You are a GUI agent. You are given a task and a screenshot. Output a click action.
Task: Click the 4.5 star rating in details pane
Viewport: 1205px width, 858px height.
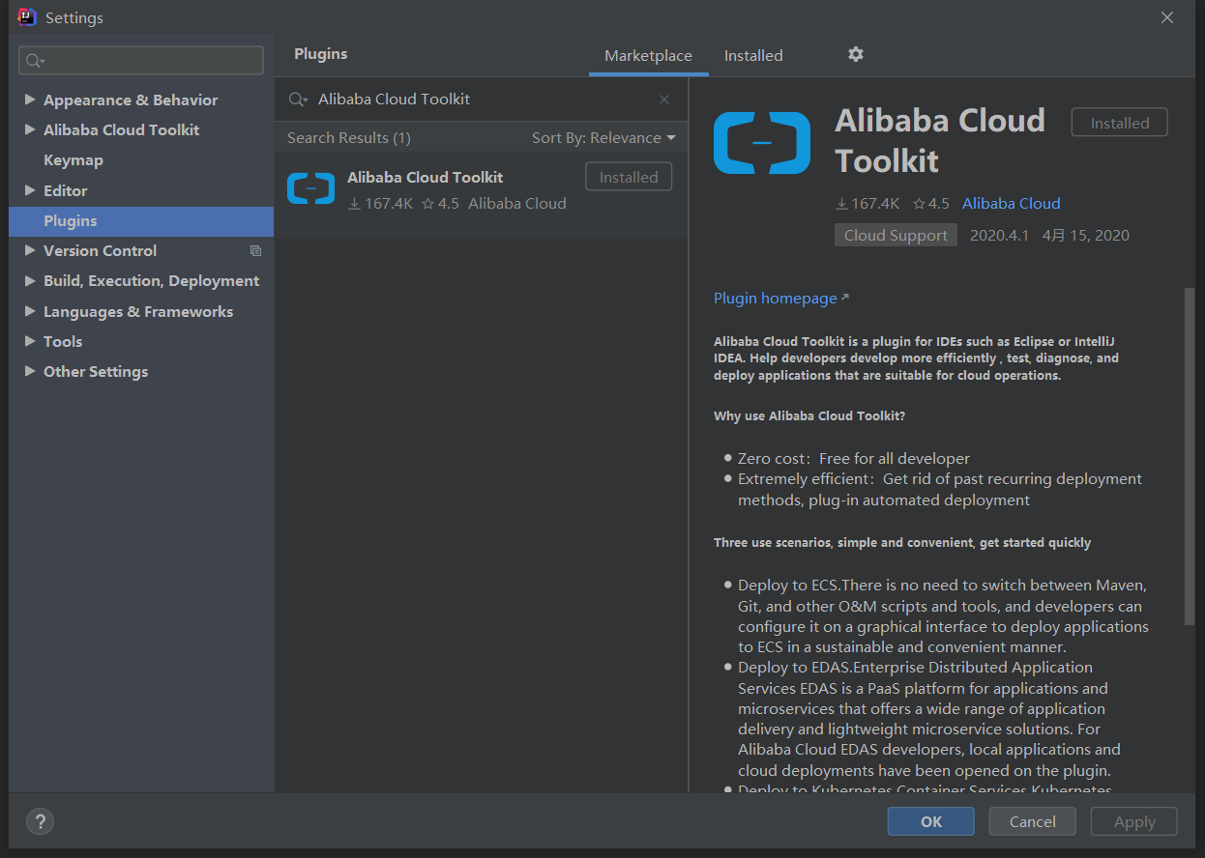[931, 203]
